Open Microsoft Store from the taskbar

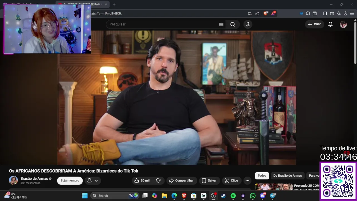(194, 196)
